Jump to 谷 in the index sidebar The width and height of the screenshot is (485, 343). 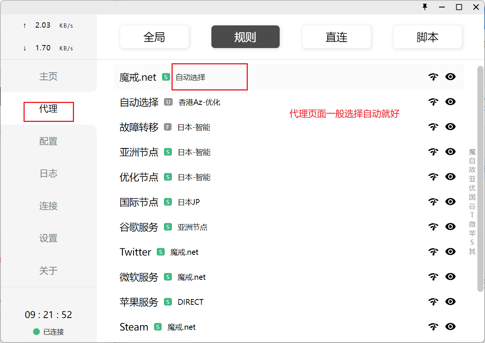pos(472,206)
